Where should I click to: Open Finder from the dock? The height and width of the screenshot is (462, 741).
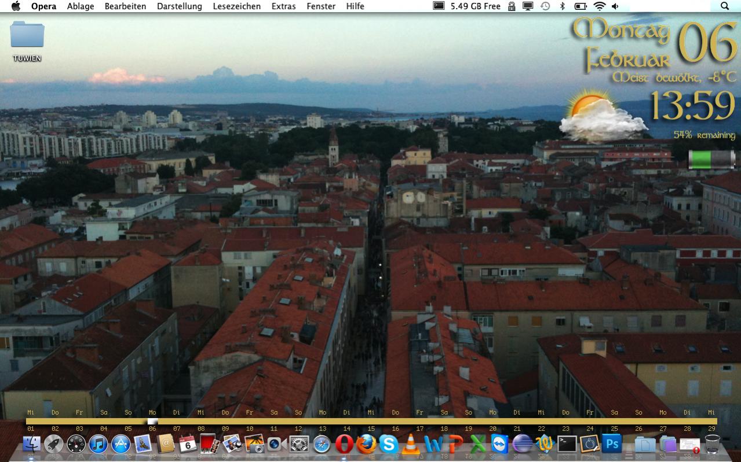coord(31,444)
